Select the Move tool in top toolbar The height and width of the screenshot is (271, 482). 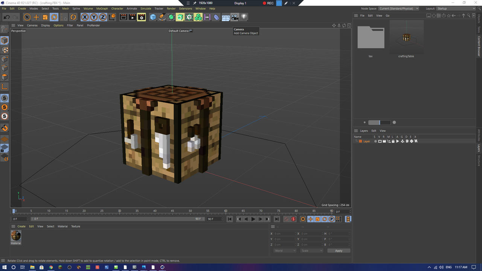tap(36, 17)
